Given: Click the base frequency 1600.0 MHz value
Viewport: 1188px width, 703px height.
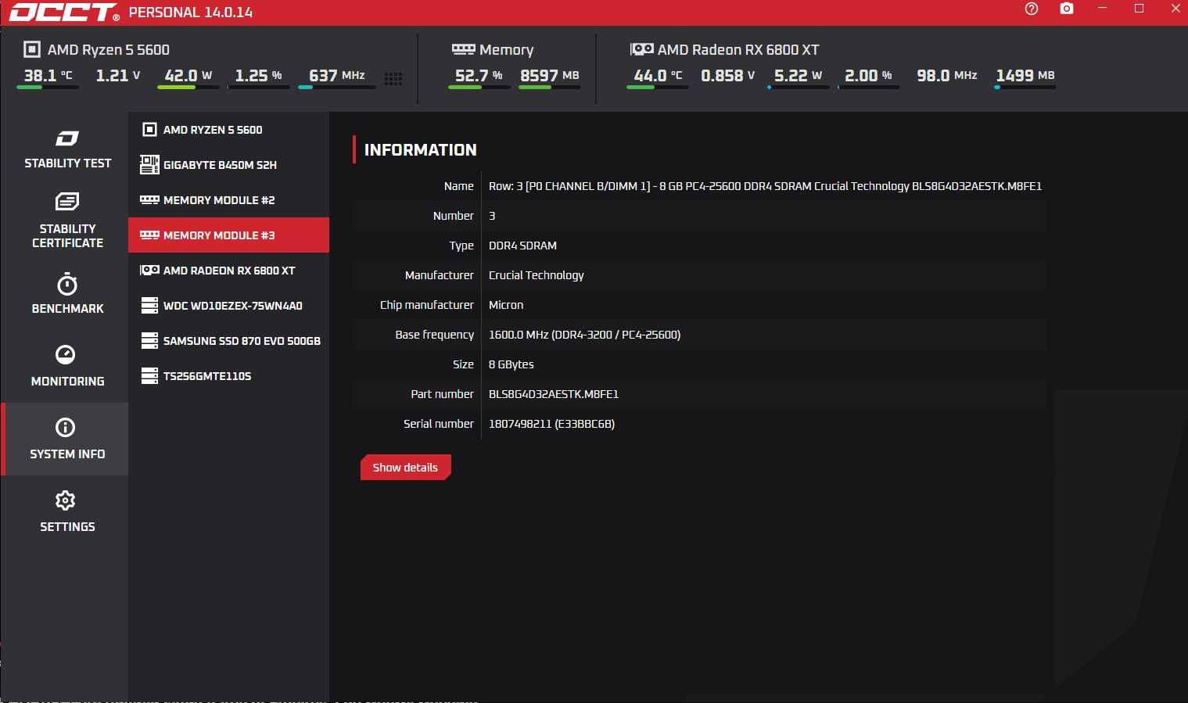Looking at the screenshot, I should pos(584,335).
